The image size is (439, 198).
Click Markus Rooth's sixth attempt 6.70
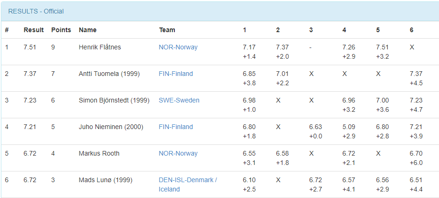pyautogui.click(x=416, y=153)
